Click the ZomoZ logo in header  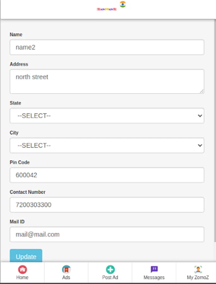107,9
